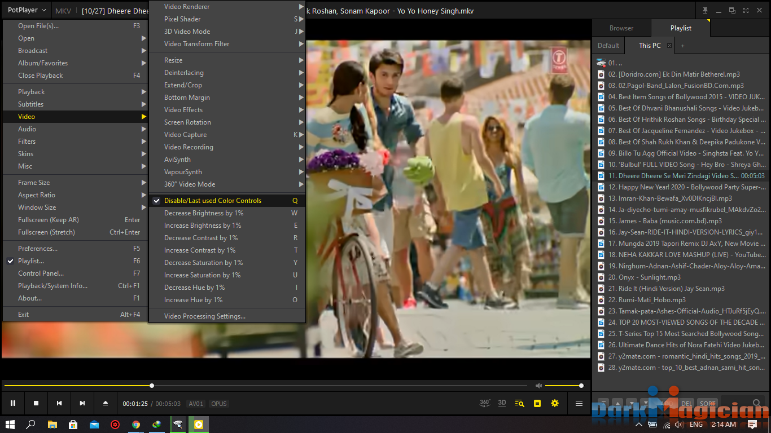771x433 pixels.
Task: Switch to the Browser tab
Action: coord(621,28)
